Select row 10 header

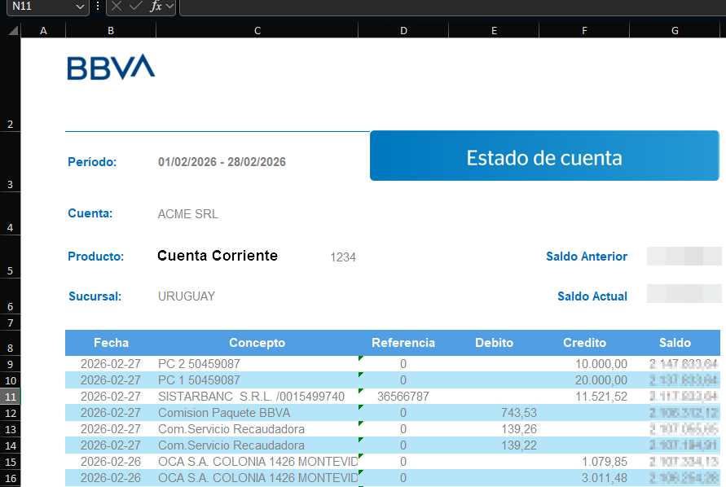pyautogui.click(x=11, y=380)
